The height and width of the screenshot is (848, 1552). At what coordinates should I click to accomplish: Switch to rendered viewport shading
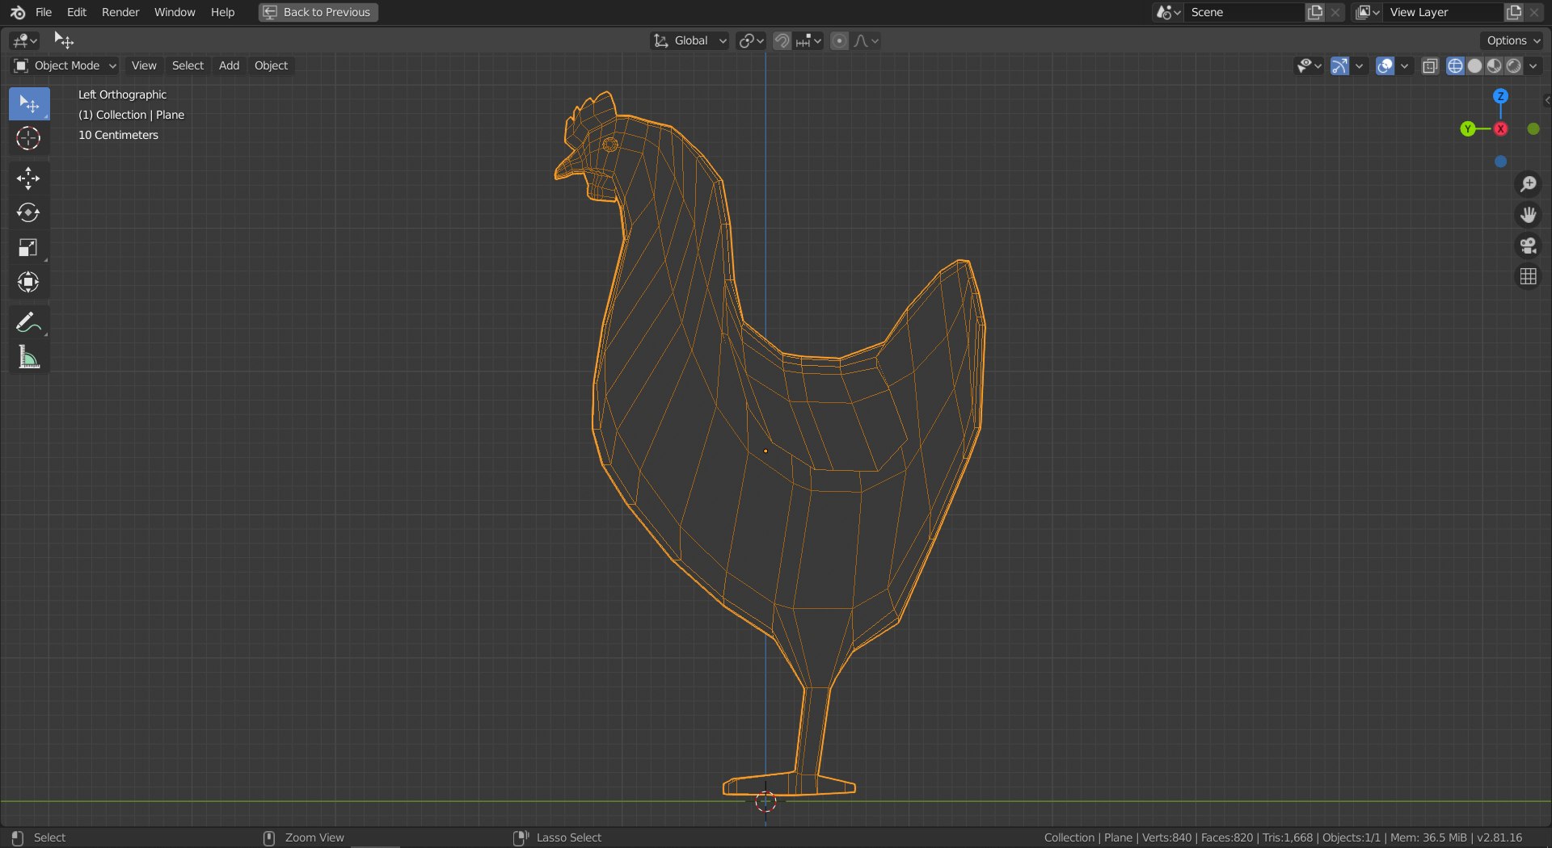tap(1513, 66)
